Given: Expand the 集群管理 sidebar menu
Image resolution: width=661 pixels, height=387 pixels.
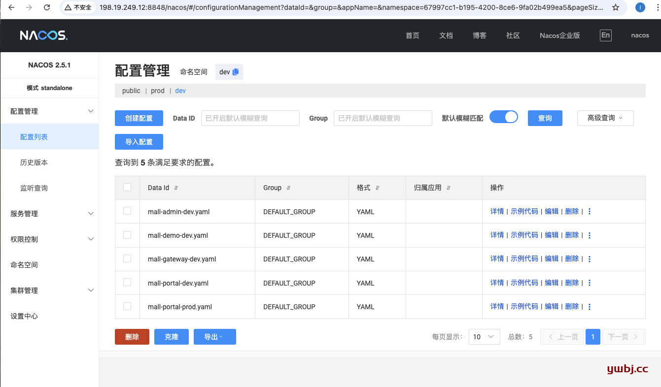Looking at the screenshot, I should [x=49, y=290].
